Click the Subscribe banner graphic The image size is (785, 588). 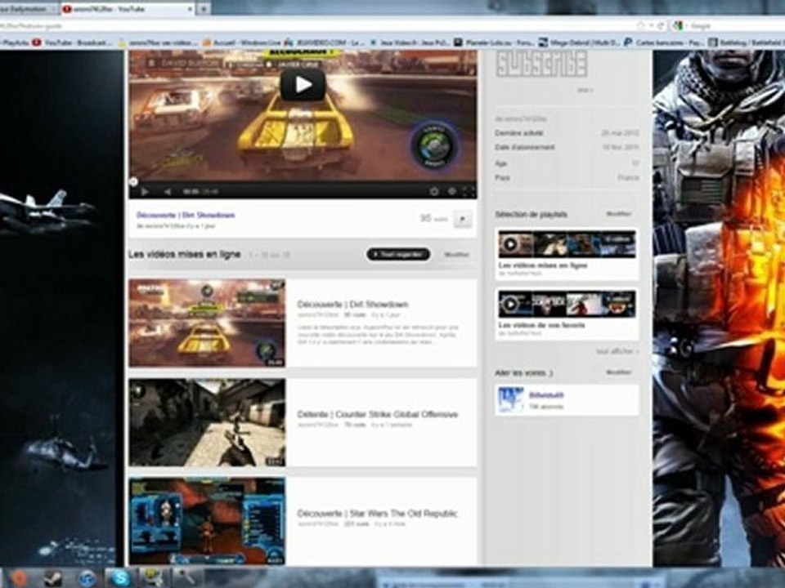pyautogui.click(x=541, y=64)
